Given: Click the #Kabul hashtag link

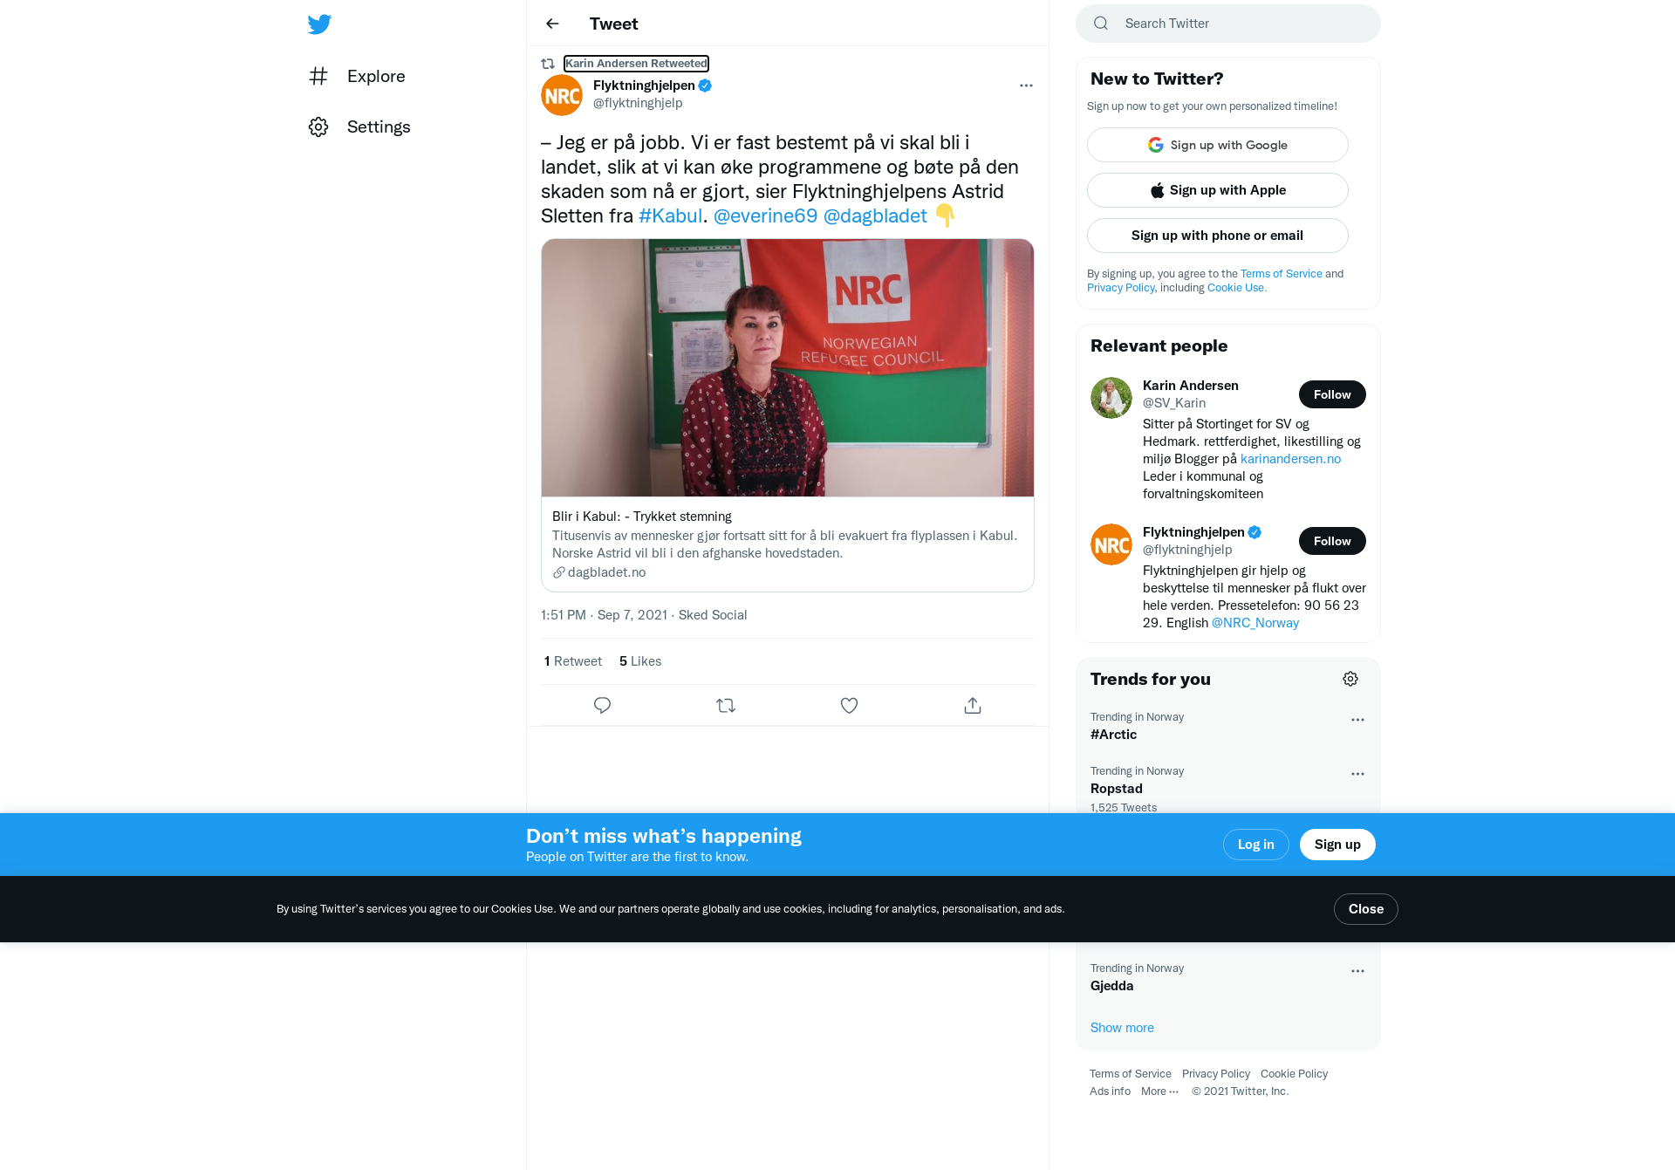Looking at the screenshot, I should click(x=670, y=216).
